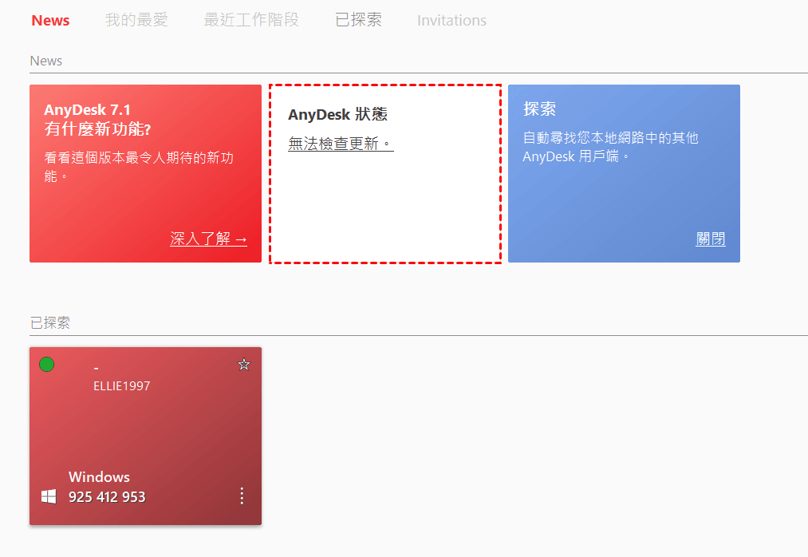Viewport: 808px width, 557px height.
Task: Open the Invitations tab
Action: (451, 21)
